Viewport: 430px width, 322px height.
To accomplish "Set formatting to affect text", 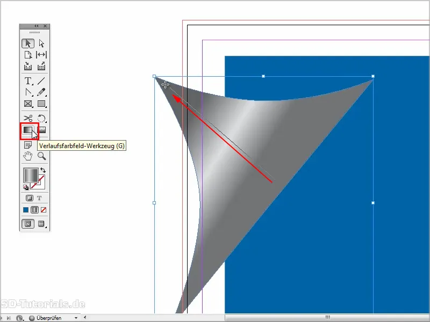I will tap(39, 198).
